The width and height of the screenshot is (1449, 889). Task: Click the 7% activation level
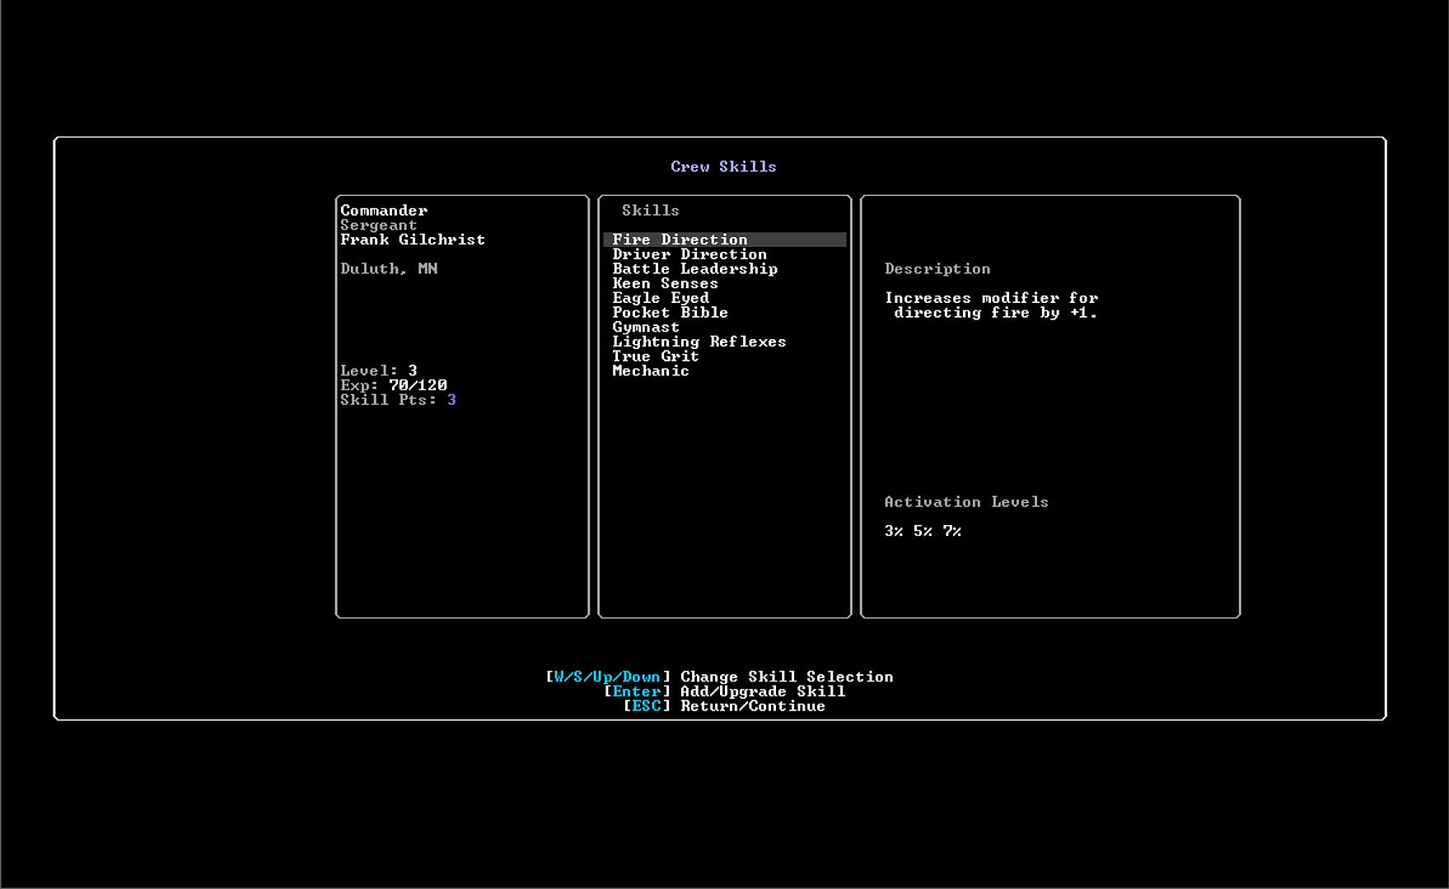[x=952, y=532]
